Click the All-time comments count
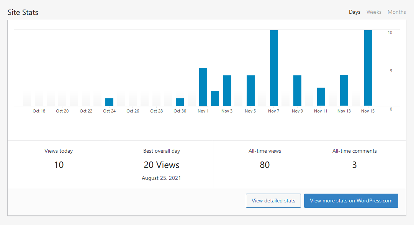This screenshot has width=414, height=225. (354, 165)
